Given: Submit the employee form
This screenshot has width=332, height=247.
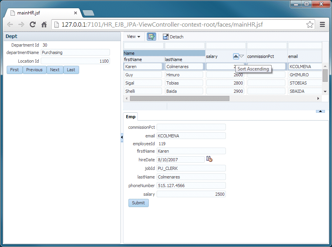Looking at the screenshot, I should (x=139, y=203).
